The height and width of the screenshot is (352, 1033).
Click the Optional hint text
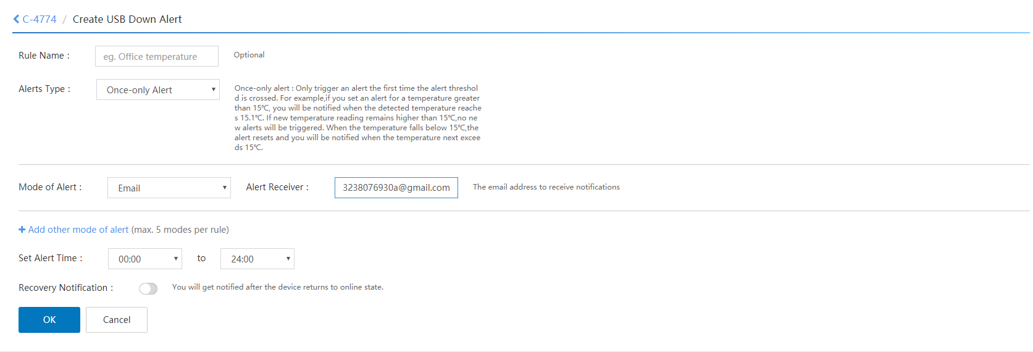click(249, 55)
